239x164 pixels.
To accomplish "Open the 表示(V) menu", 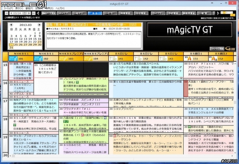I will click(19, 8).
